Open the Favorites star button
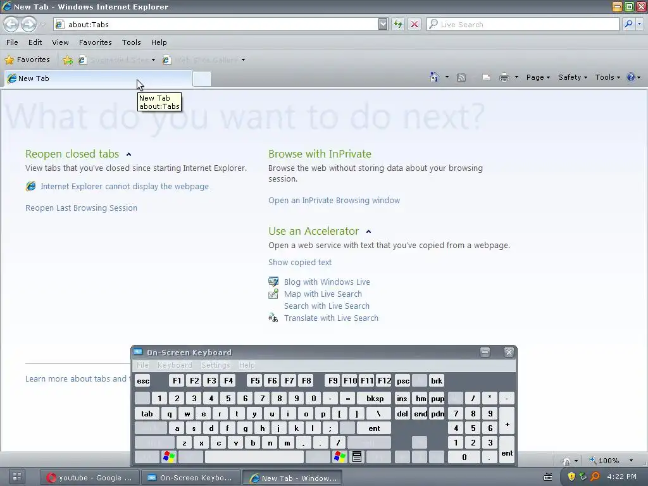 (27, 59)
